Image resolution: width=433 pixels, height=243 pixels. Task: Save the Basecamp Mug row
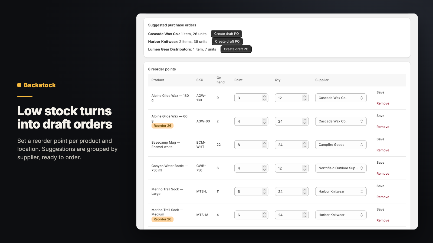[380, 139]
